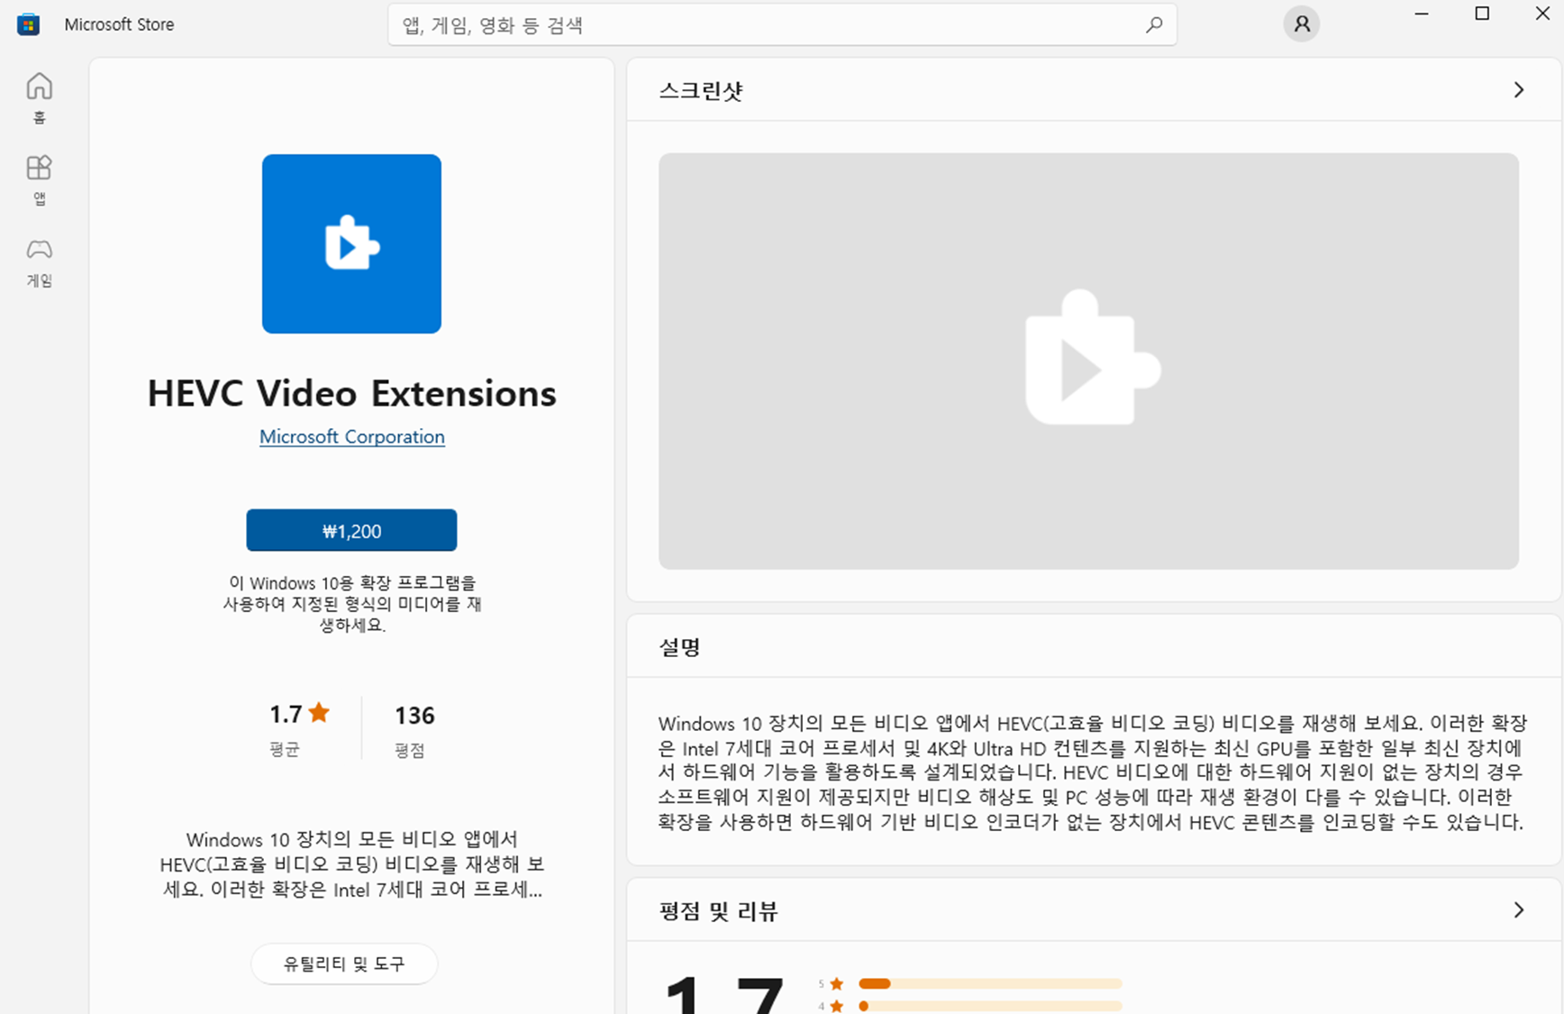This screenshot has height=1014, width=1564.
Task: Click the 스크린샷 section heading
Action: (701, 91)
